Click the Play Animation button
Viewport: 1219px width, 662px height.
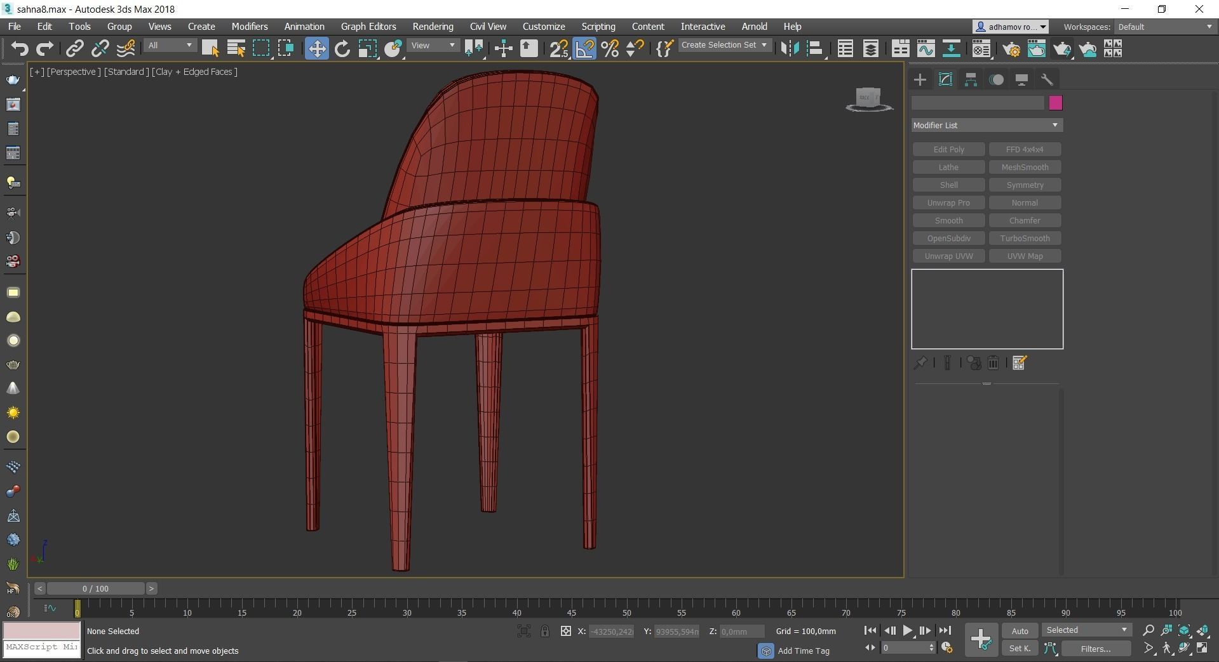[x=907, y=630]
